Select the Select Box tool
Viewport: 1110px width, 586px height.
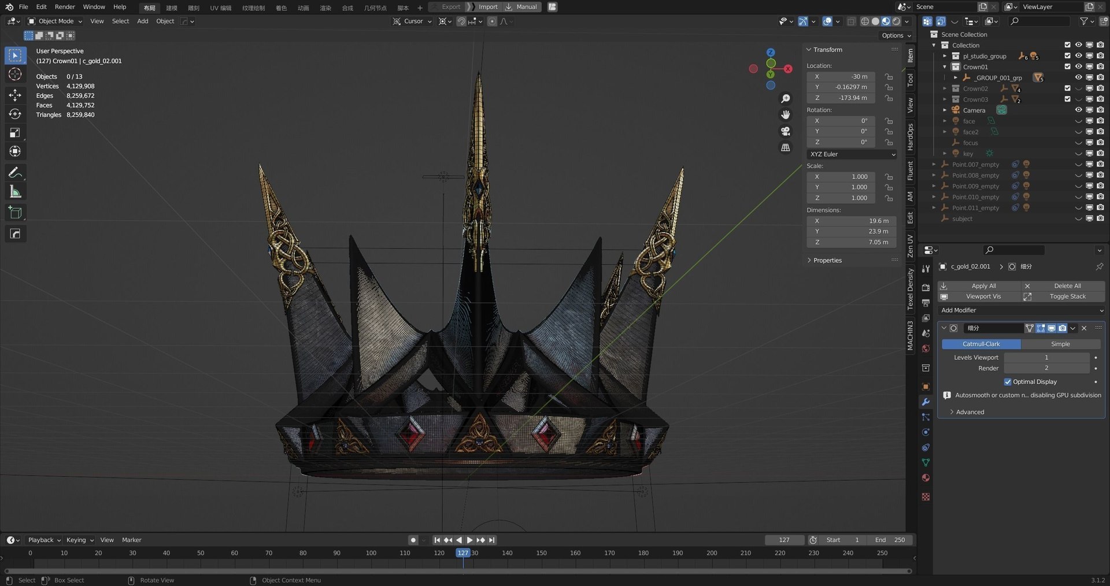[x=16, y=55]
